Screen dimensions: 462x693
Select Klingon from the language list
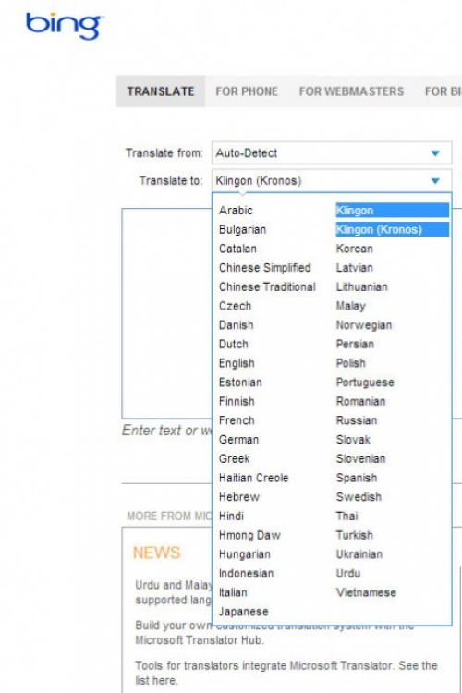[x=392, y=211]
